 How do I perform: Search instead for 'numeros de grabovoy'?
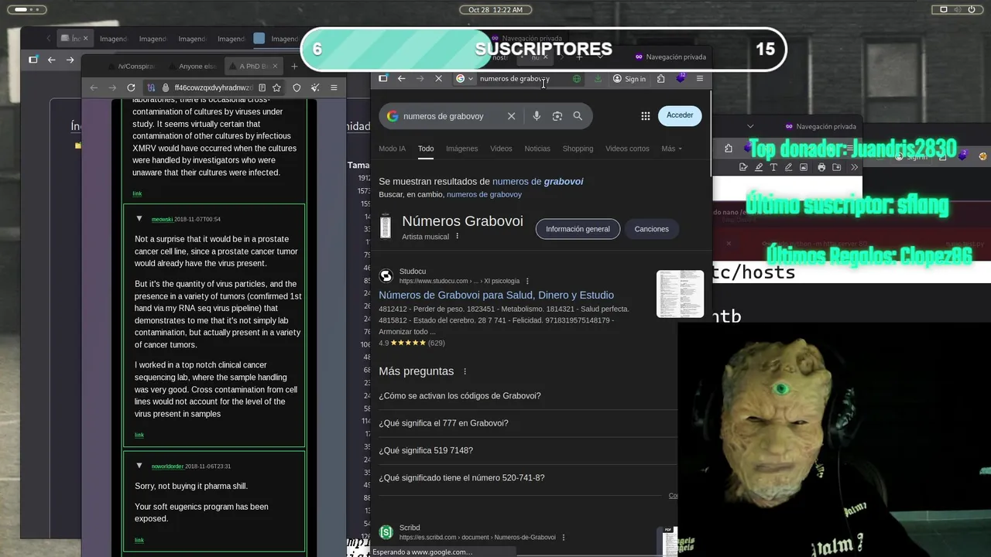point(484,194)
